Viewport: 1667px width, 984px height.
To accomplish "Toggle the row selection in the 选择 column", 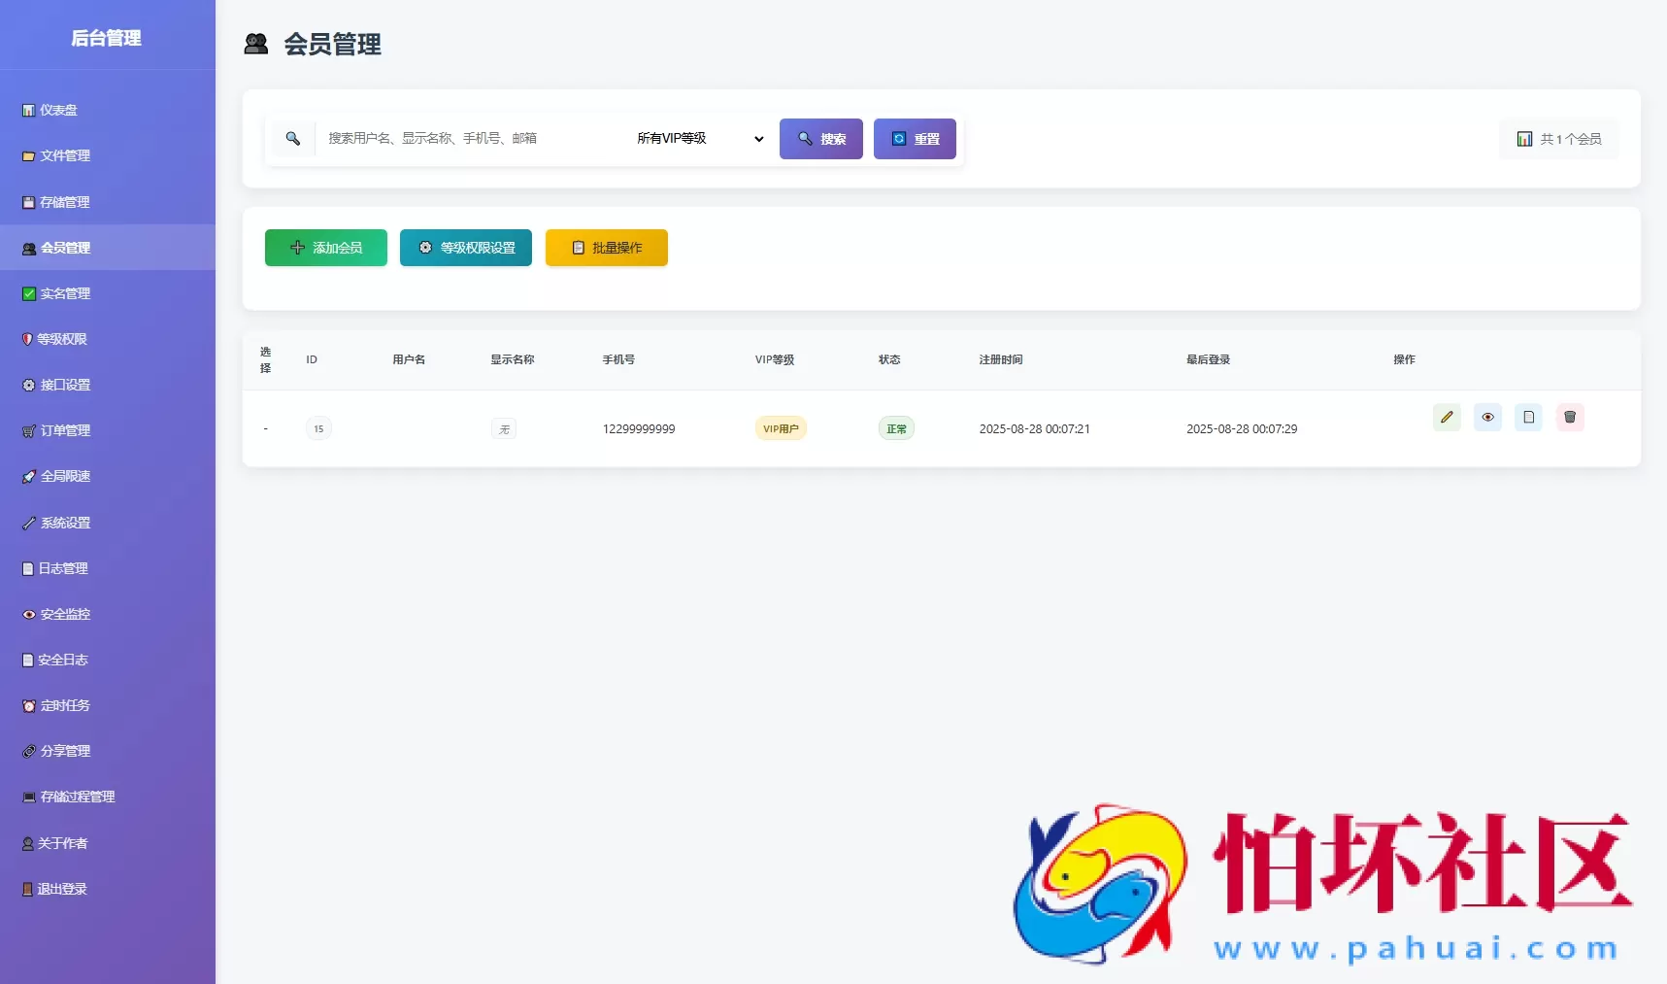I will (265, 428).
